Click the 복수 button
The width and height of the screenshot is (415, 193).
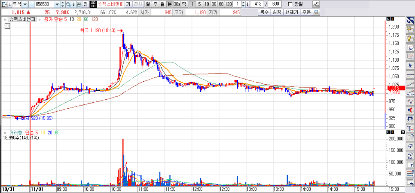[x=264, y=12]
